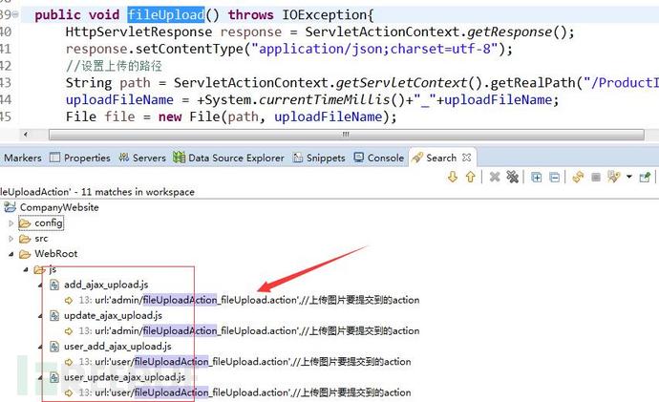Select the CompanyWebsite project node
Viewport: 659px width, 402px height.
tap(59, 207)
